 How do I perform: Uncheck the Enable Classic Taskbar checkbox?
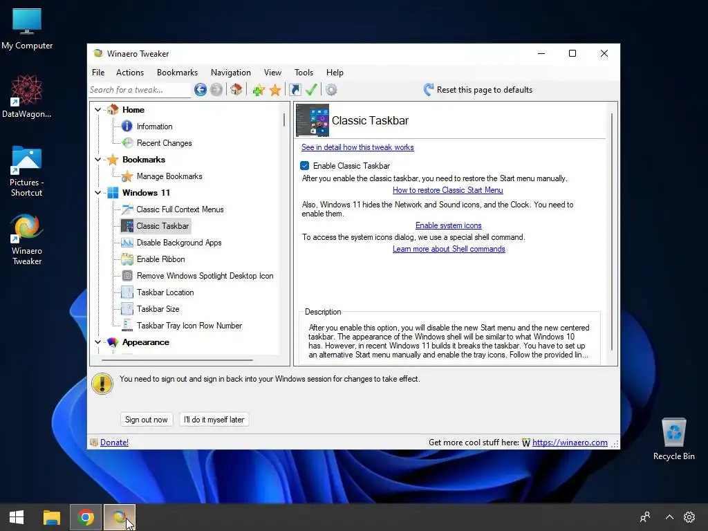point(305,166)
